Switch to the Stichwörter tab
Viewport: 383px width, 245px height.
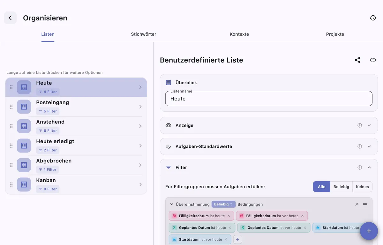144,34
